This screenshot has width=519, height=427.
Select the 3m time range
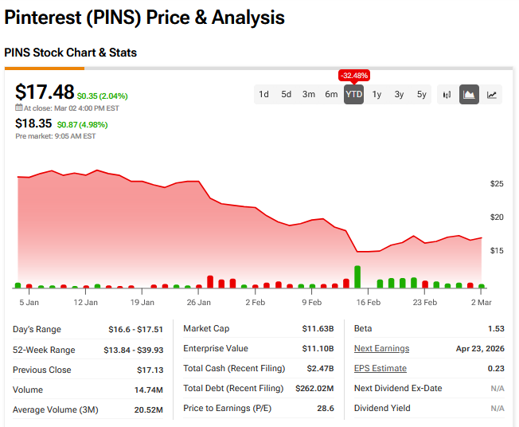[309, 95]
